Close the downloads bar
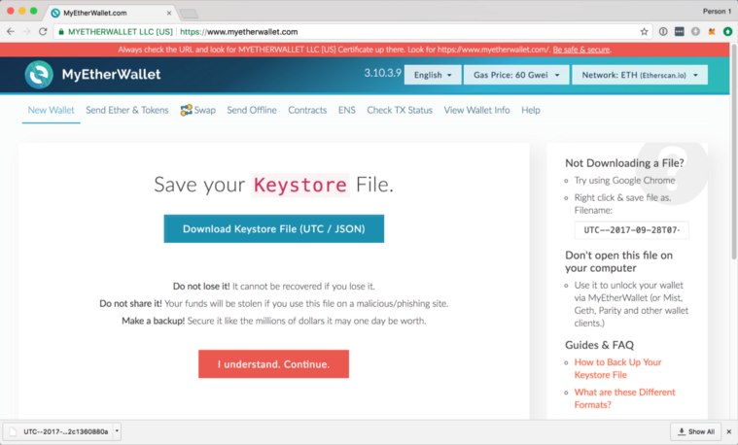Image resolution: width=738 pixels, height=445 pixels. pyautogui.click(x=728, y=431)
